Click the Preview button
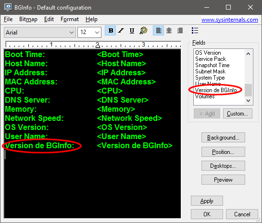 pyautogui.click(x=223, y=180)
